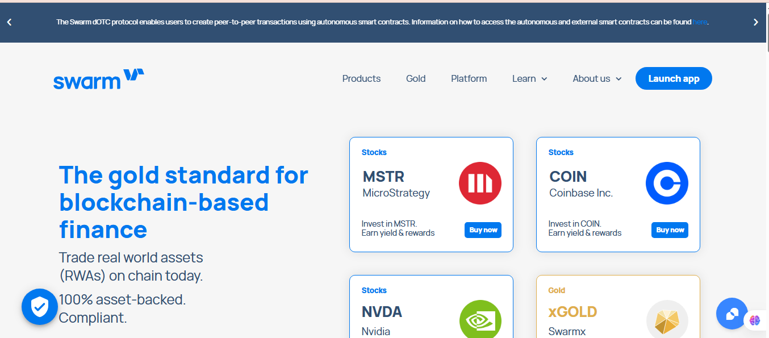Screen dimensions: 769x338
Task: Click the Nvidia green logo icon
Action: click(480, 319)
